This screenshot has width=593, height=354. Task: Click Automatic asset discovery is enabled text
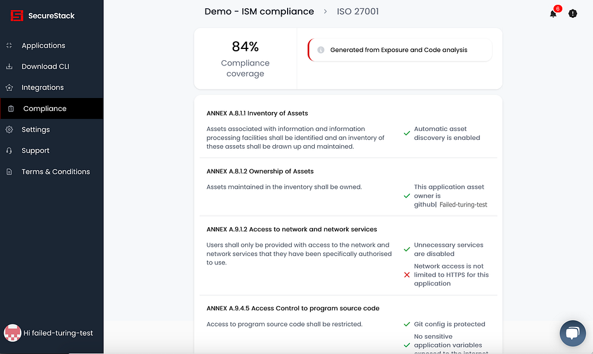point(447,133)
